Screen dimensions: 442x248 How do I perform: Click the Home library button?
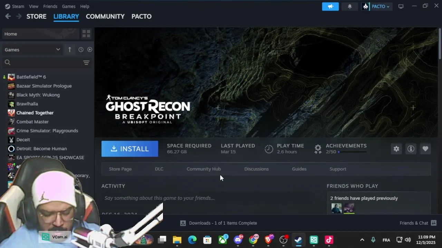[x=41, y=34]
